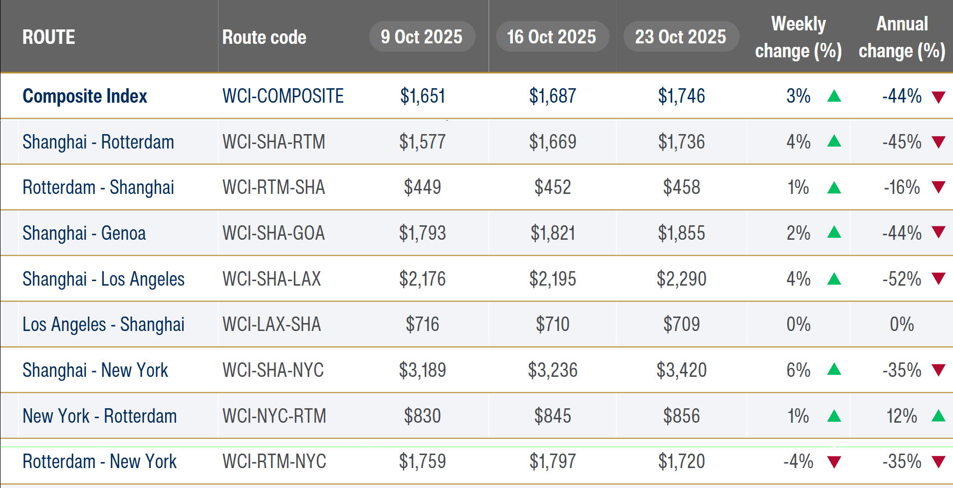
Task: Click the ROUTE column header
Action: (49, 37)
